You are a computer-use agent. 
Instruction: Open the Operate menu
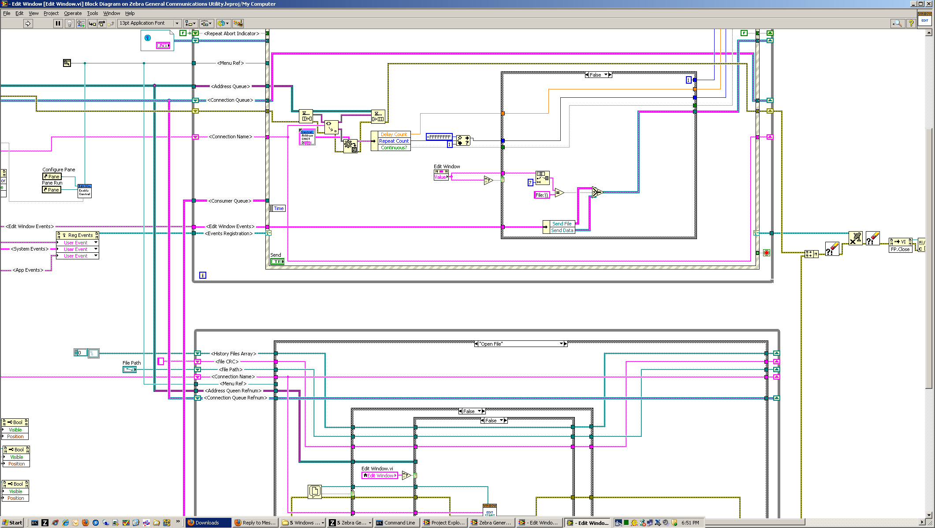point(73,13)
